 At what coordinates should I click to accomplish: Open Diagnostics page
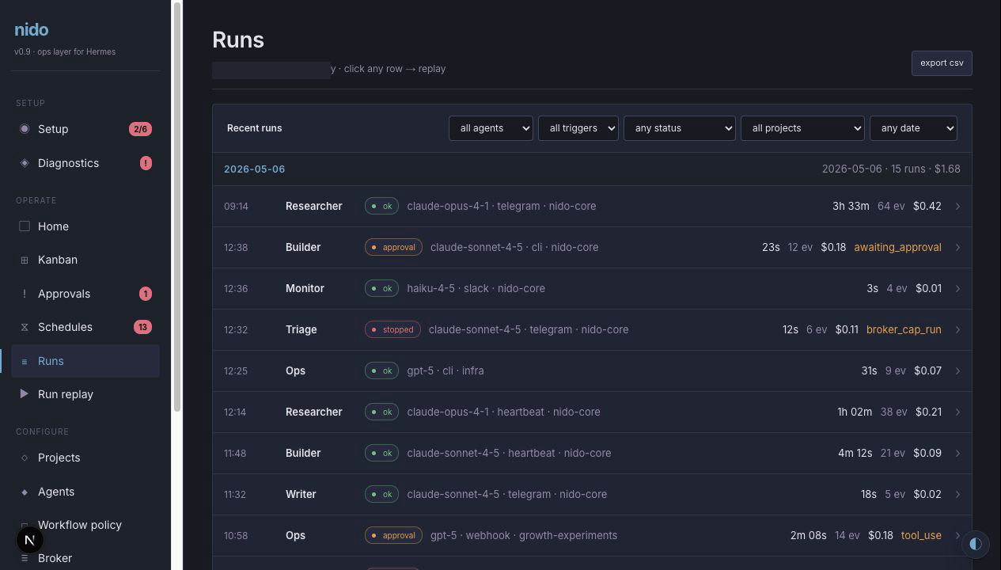(x=85, y=163)
